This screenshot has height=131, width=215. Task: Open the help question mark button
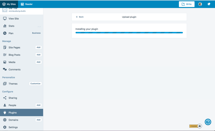click(x=208, y=122)
